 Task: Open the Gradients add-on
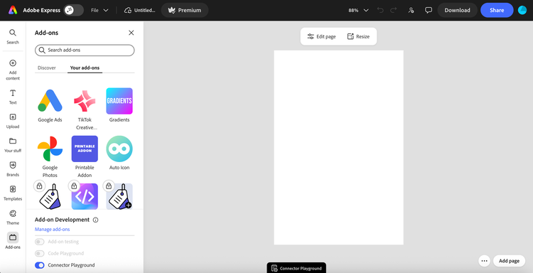coord(119,101)
